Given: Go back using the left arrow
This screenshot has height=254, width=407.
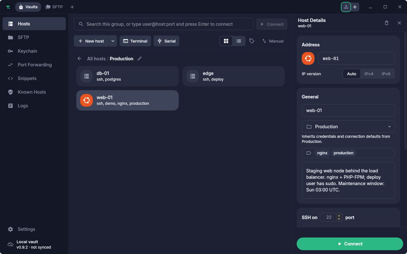Looking at the screenshot, I should tap(79, 58).
